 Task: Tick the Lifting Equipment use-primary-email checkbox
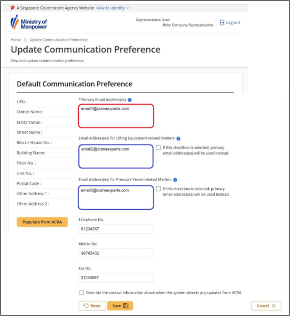coord(158,148)
